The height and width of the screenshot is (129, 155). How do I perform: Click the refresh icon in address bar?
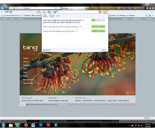point(10,8)
